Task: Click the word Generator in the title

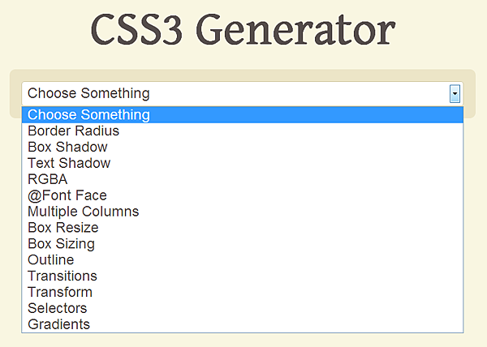Action: 295,32
